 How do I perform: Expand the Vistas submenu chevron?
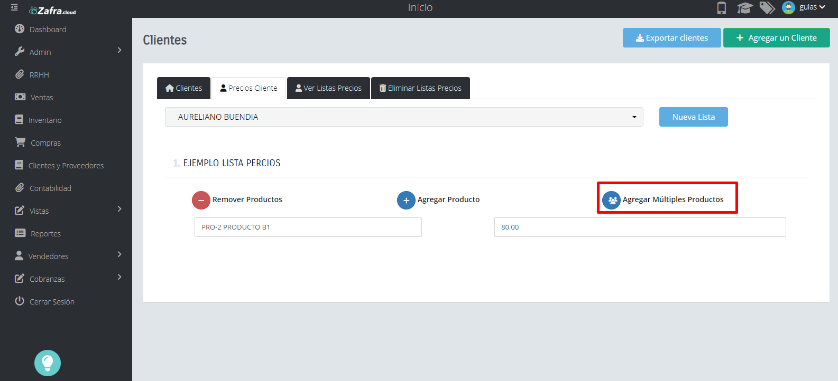[x=119, y=209]
